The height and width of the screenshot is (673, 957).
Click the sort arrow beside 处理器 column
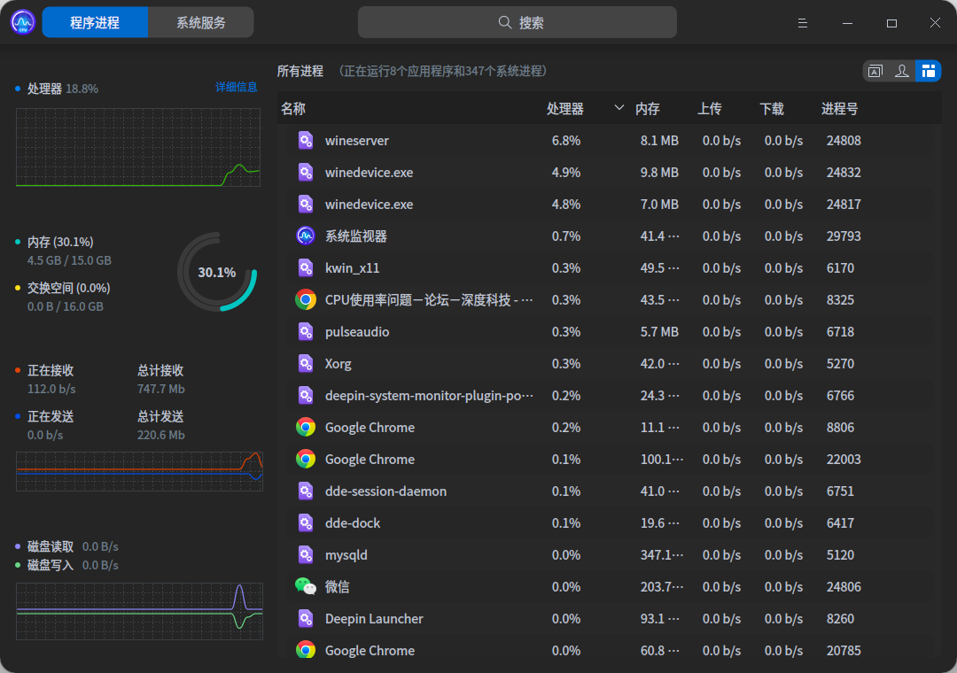click(619, 108)
